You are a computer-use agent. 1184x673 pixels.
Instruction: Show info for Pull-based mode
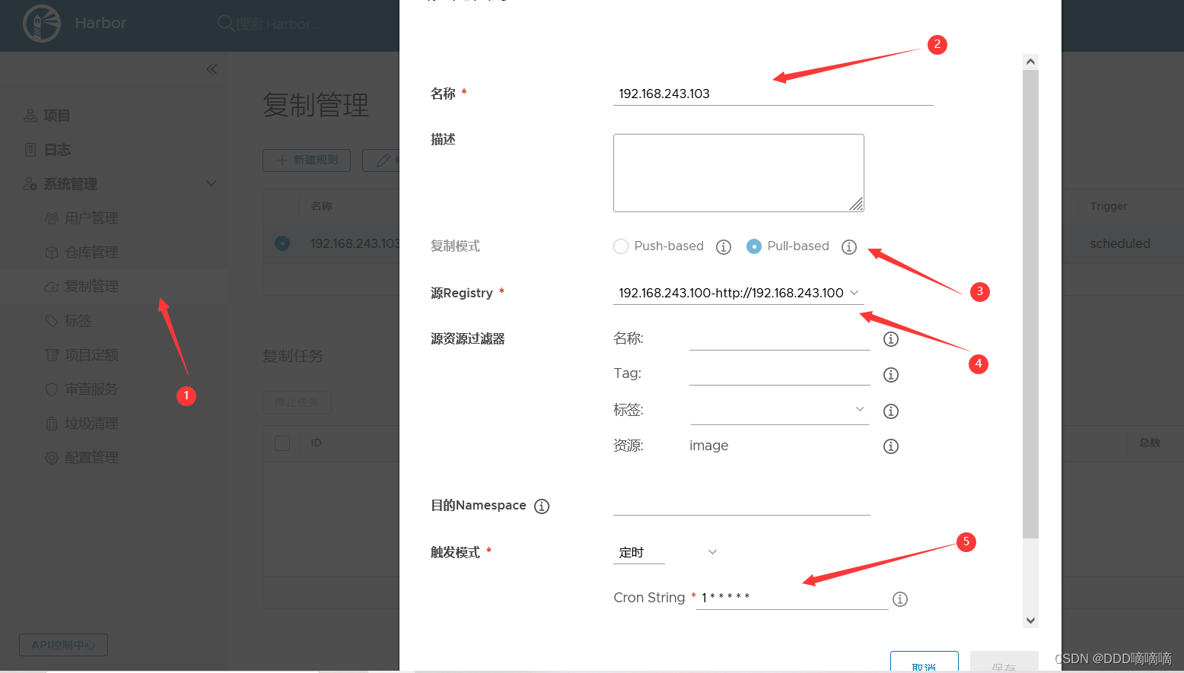(849, 247)
